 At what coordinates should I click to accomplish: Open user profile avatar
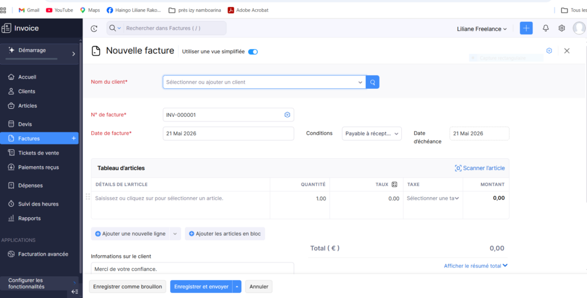click(579, 28)
